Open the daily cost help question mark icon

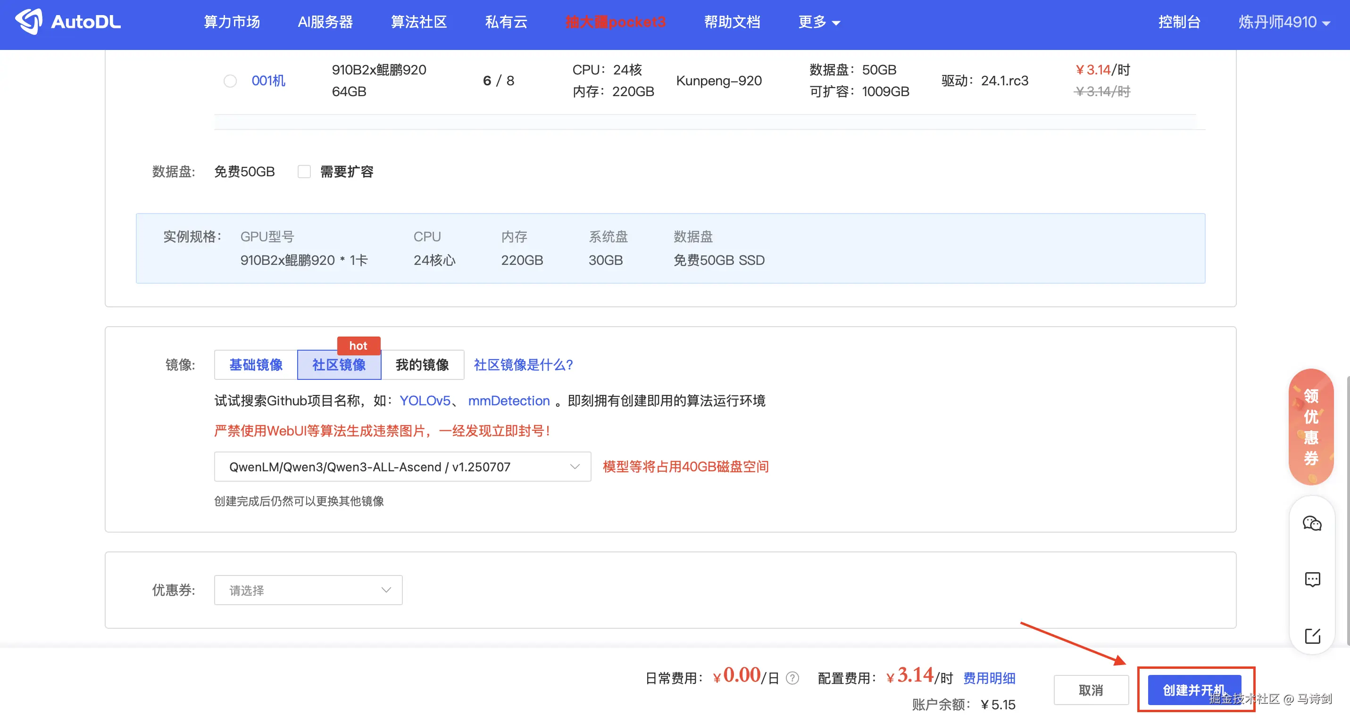click(x=792, y=677)
